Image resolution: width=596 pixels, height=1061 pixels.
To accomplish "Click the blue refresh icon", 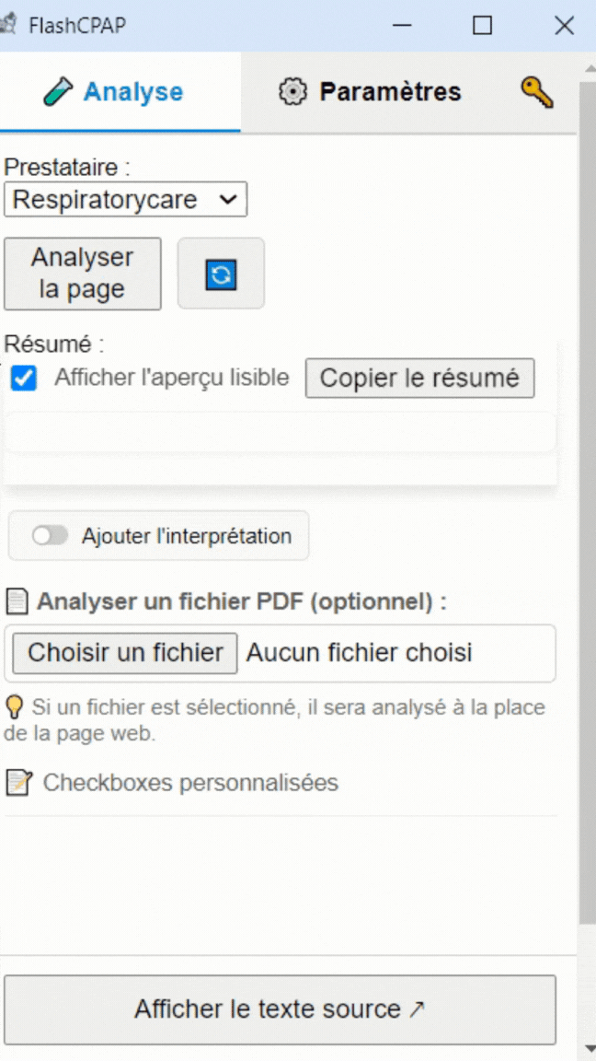I will [x=221, y=274].
